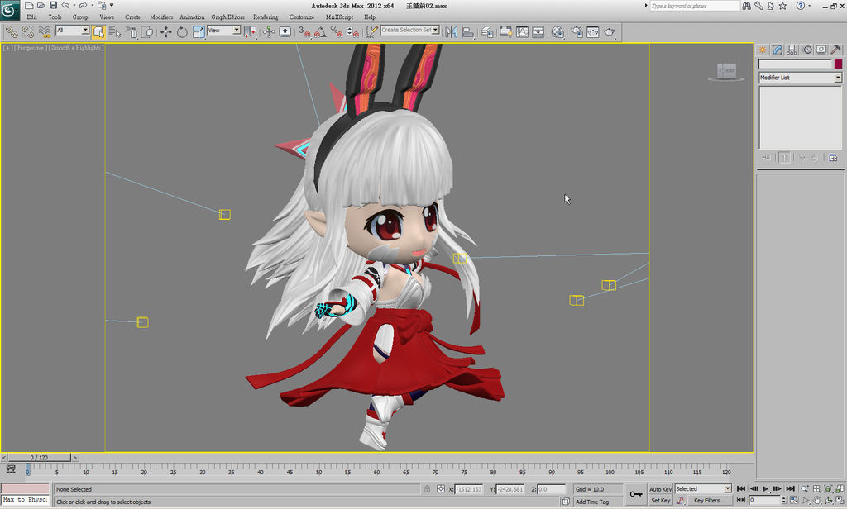This screenshot has width=847, height=509.
Task: Activate the Select Object tool
Action: pos(98,32)
